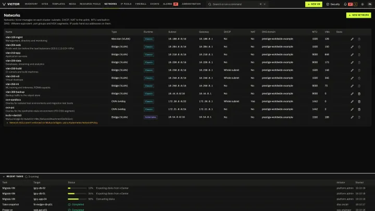Open the notifications bell
Image resolution: width=375 pixels, height=211 pixels.
(x=345, y=4)
